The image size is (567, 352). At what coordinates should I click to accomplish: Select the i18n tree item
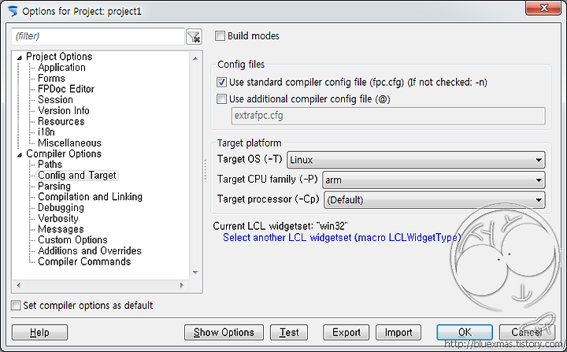46,132
